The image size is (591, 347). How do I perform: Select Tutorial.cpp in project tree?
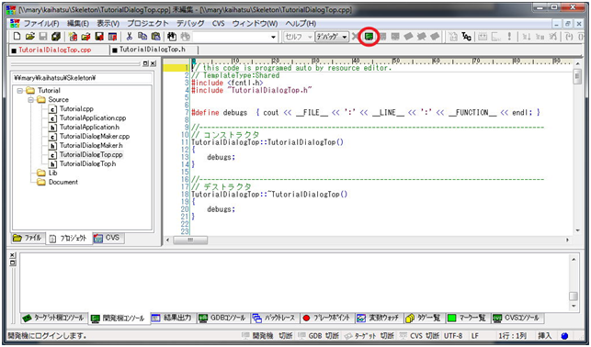pos(76,108)
